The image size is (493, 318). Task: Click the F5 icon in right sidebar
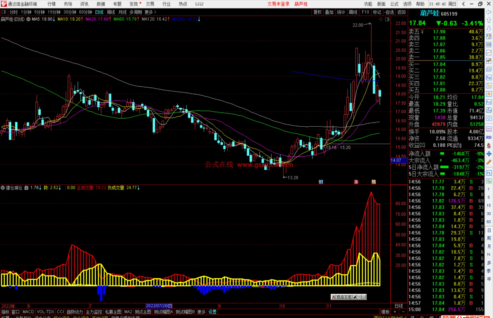tap(489, 173)
